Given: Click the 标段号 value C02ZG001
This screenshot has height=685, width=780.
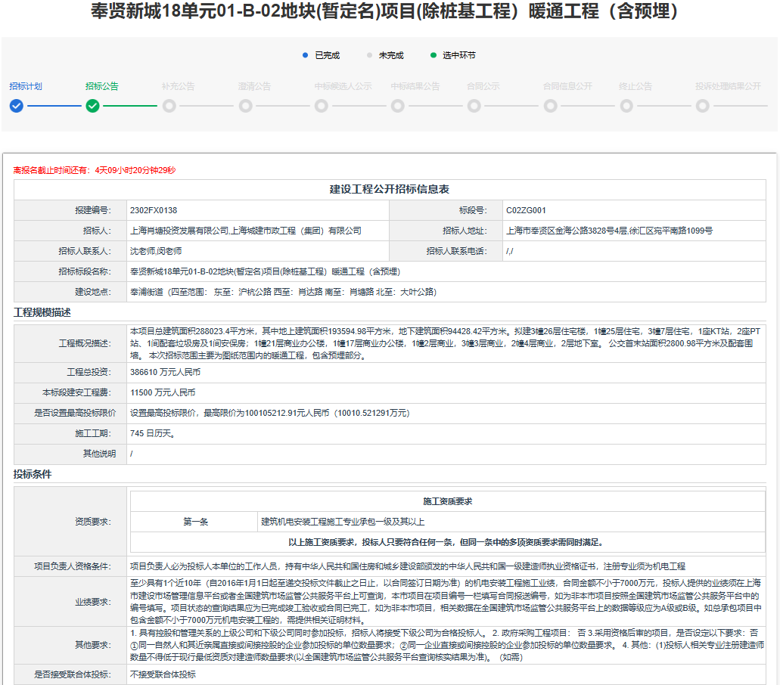Looking at the screenshot, I should click(526, 210).
